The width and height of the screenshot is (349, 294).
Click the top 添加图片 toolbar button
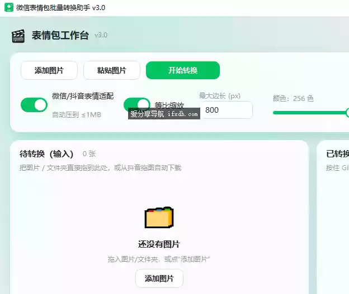tap(49, 70)
